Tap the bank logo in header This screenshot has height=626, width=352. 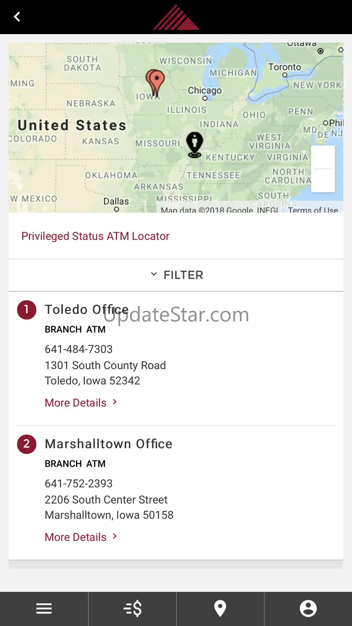click(176, 18)
